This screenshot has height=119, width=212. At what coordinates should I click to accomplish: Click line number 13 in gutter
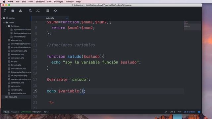pos(35,57)
